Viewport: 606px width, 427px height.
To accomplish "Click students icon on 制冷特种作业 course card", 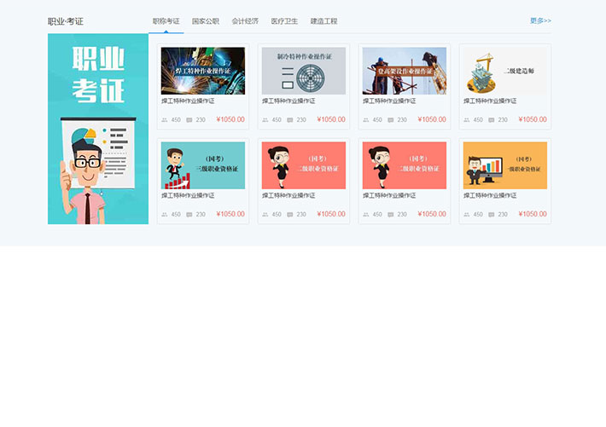I will pyautogui.click(x=265, y=120).
